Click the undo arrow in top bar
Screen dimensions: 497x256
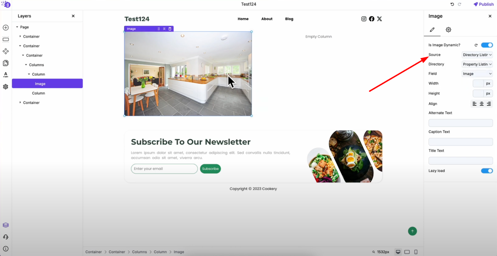click(452, 4)
